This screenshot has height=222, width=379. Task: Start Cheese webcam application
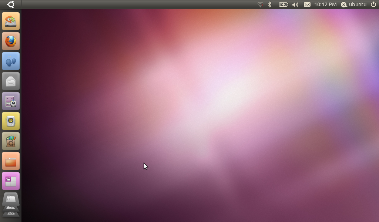click(x=11, y=101)
